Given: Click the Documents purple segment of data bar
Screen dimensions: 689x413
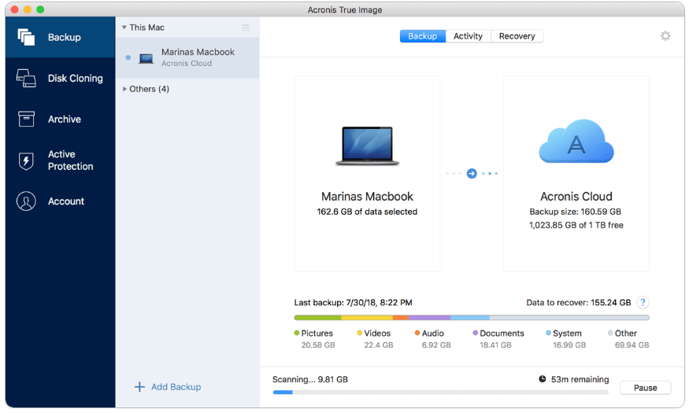Looking at the screenshot, I should point(429,317).
